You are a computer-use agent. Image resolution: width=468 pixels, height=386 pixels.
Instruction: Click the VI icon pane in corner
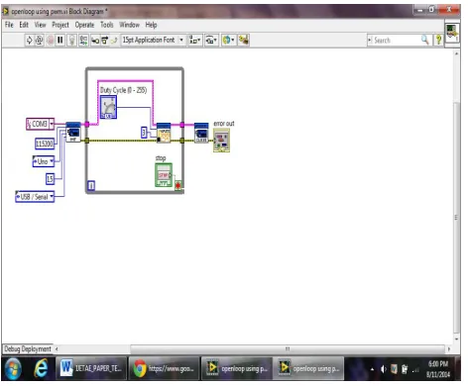click(452, 33)
